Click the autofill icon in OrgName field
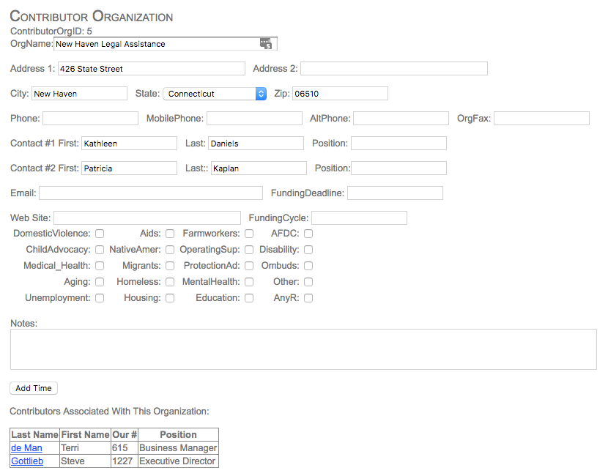Image resolution: width=608 pixels, height=476 pixels. [x=265, y=44]
